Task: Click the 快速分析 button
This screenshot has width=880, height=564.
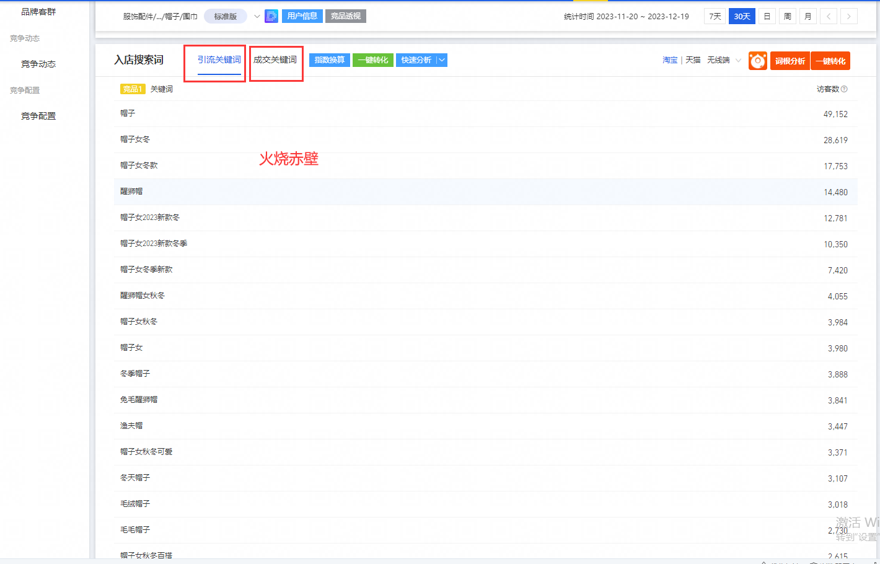Action: 416,60
